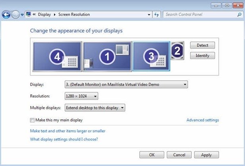Click the Identify button
The width and height of the screenshot is (245, 166).
[202, 55]
